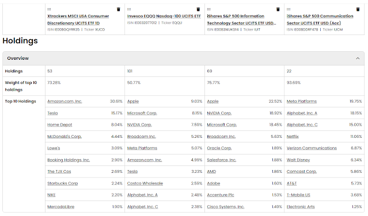Click drag handle of iShares Communication Sector ETF

tap(289, 9)
